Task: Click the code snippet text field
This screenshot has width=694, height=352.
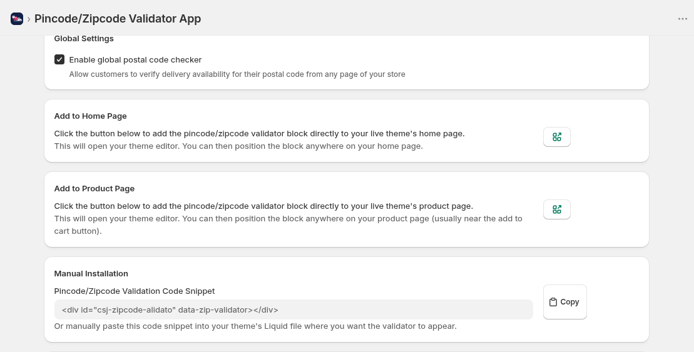Action: coord(293,309)
